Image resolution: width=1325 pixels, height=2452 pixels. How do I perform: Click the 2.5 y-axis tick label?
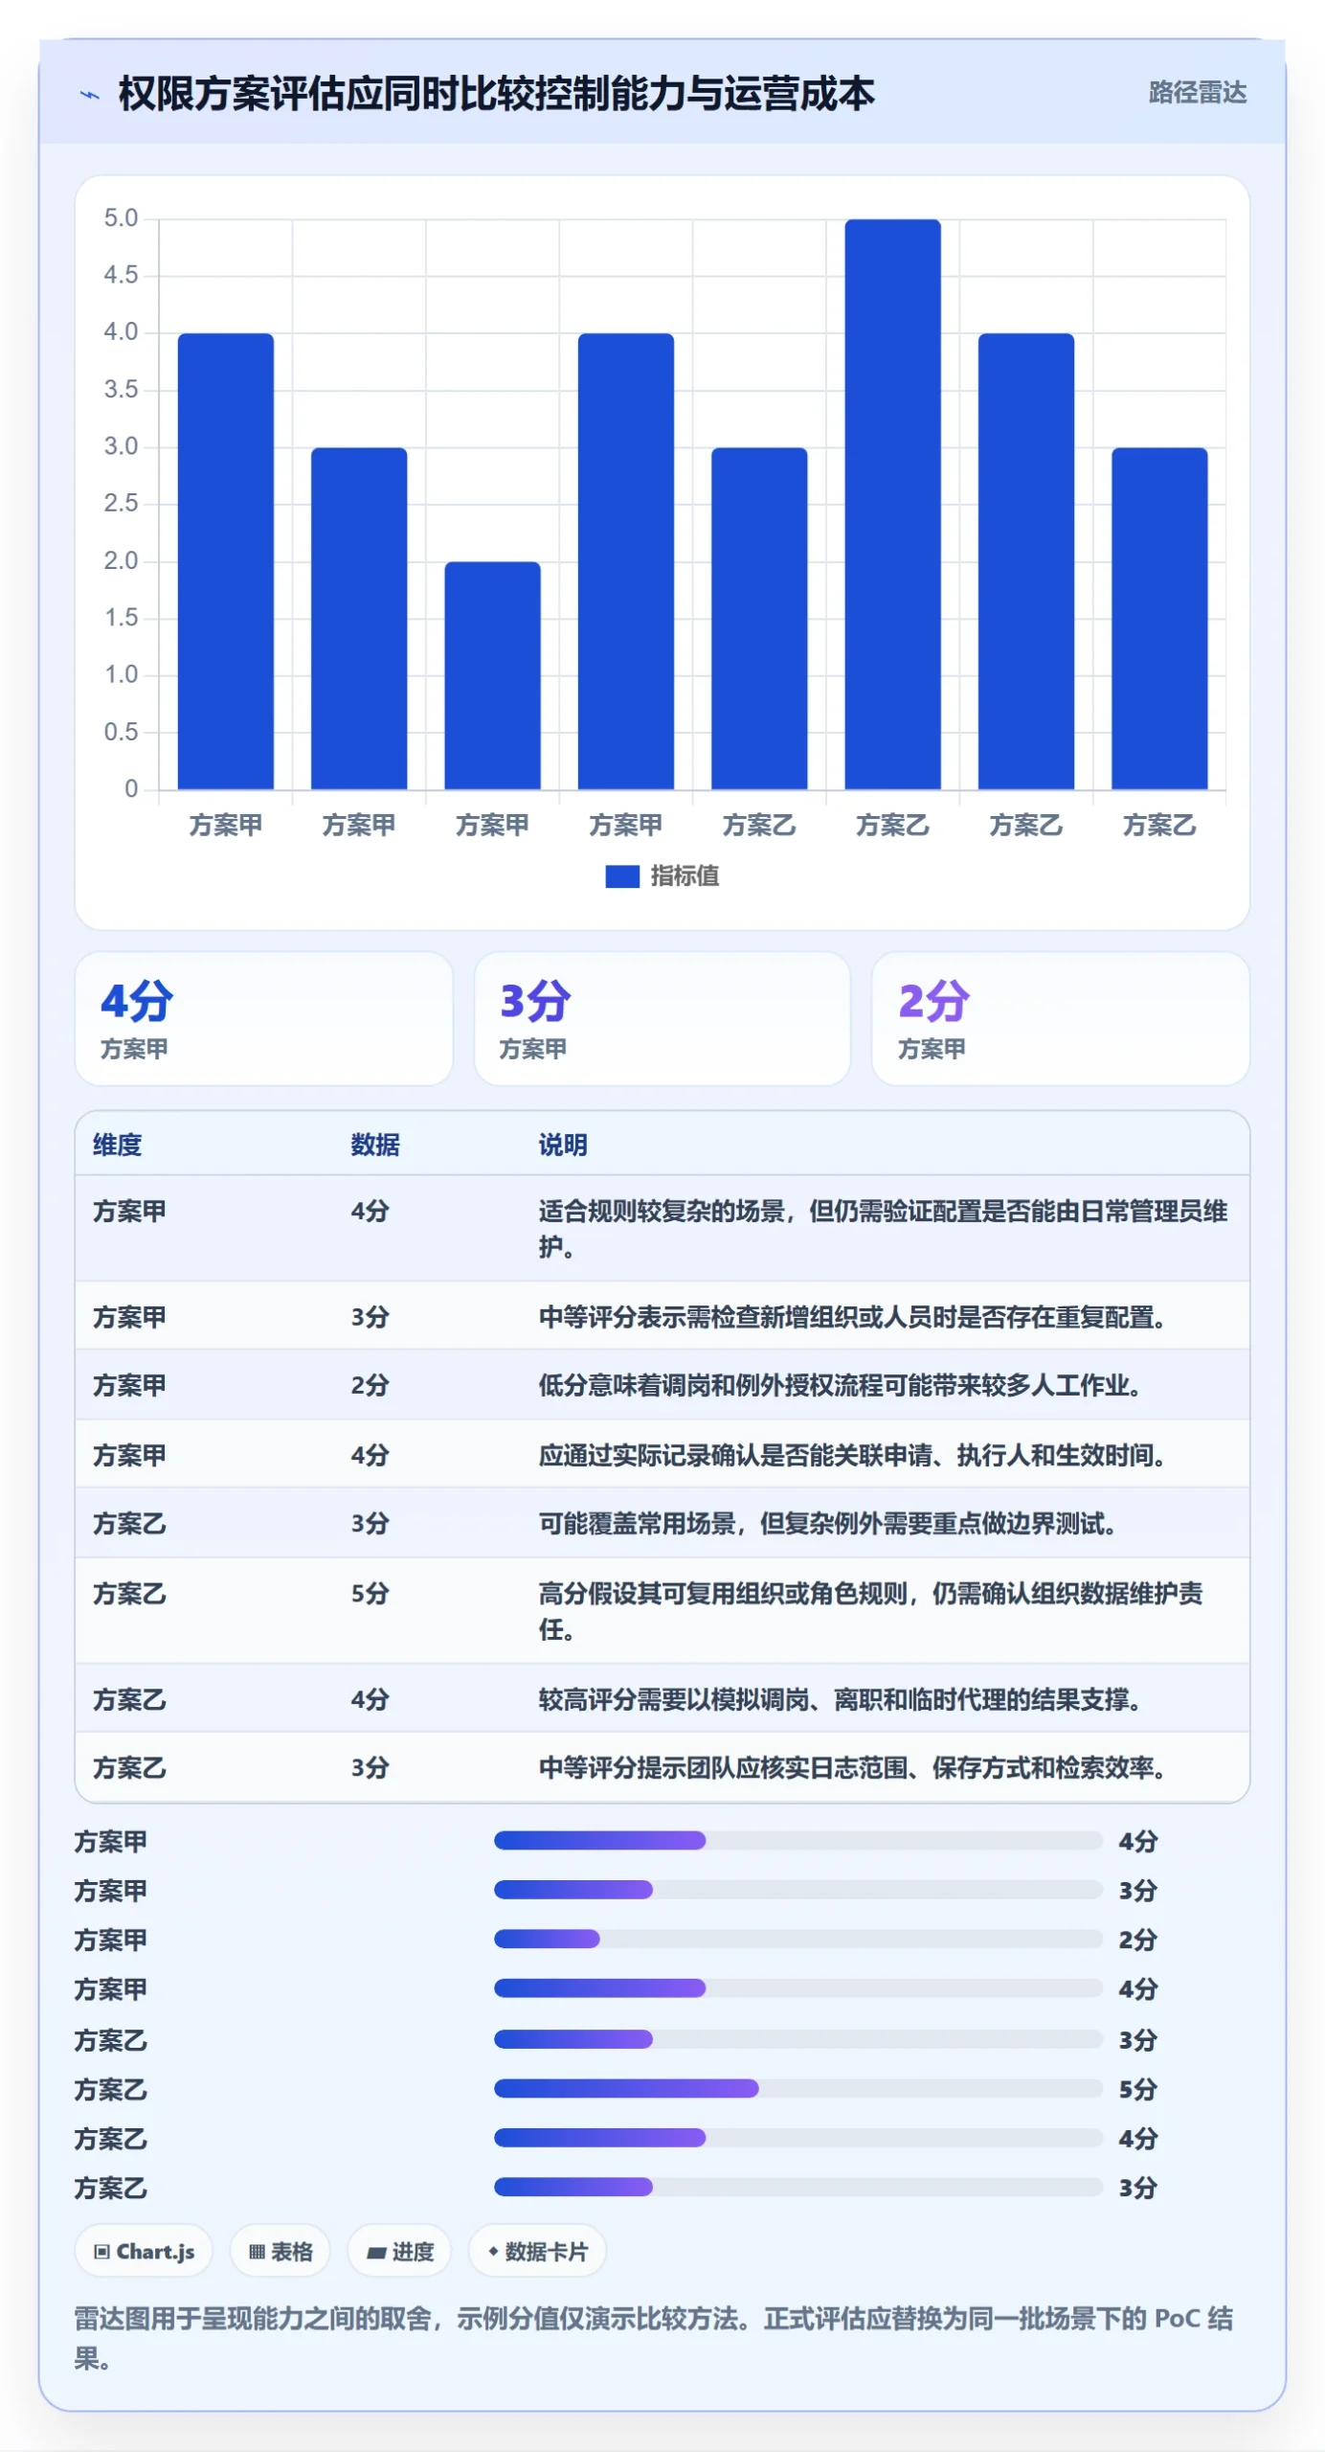click(x=121, y=504)
